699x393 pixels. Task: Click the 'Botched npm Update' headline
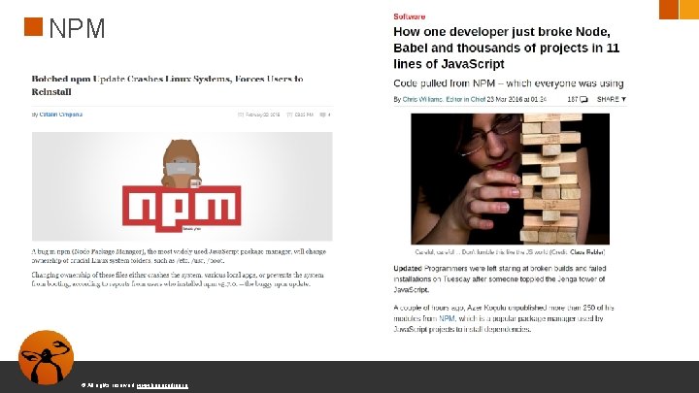click(167, 85)
